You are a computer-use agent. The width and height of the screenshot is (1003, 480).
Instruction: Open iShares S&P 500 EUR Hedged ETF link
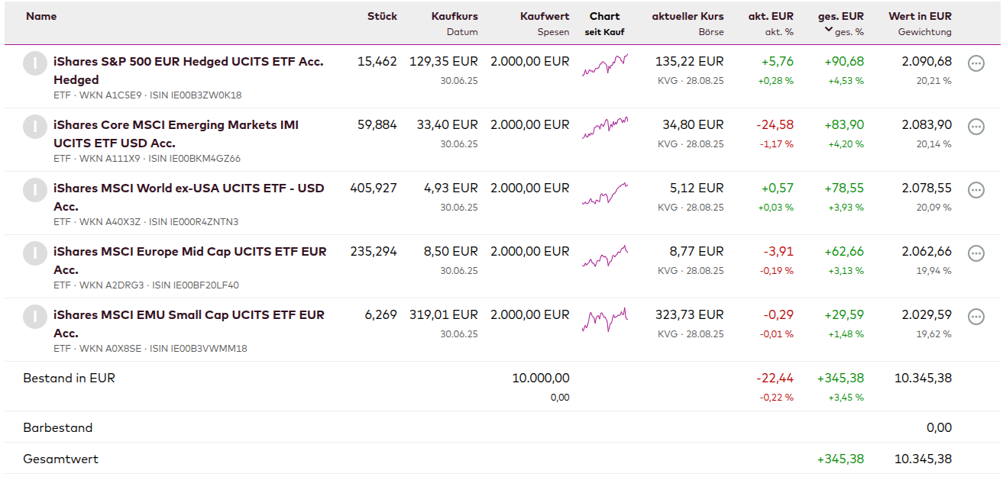pos(188,62)
